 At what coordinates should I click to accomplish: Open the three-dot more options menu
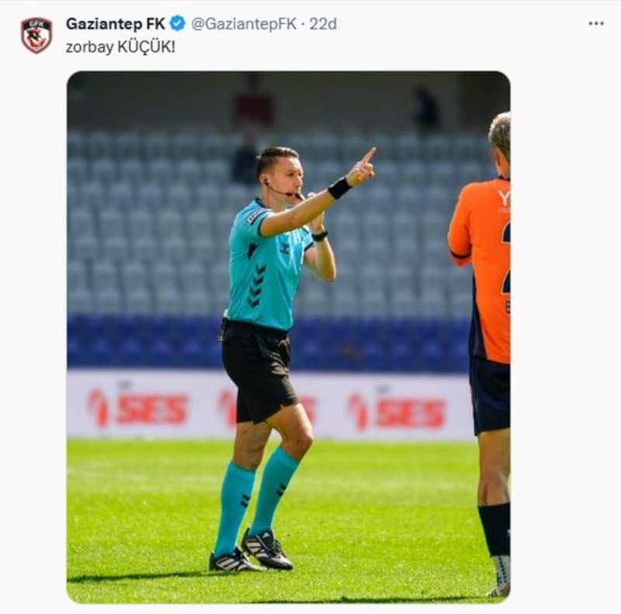596,24
